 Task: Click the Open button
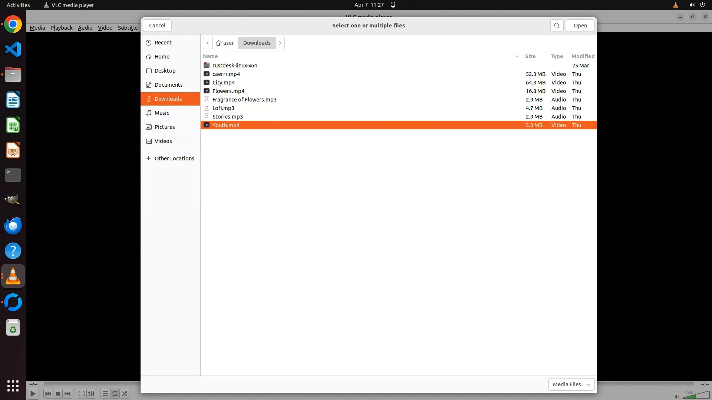pos(580,26)
